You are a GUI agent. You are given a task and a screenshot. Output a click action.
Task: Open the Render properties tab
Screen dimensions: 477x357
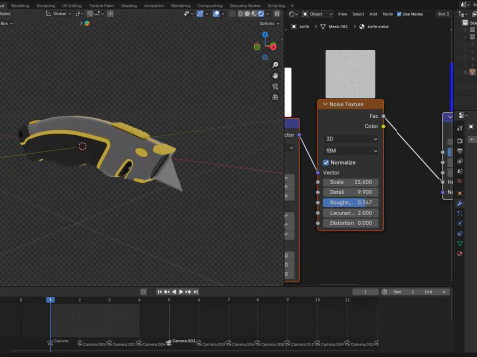(460, 141)
